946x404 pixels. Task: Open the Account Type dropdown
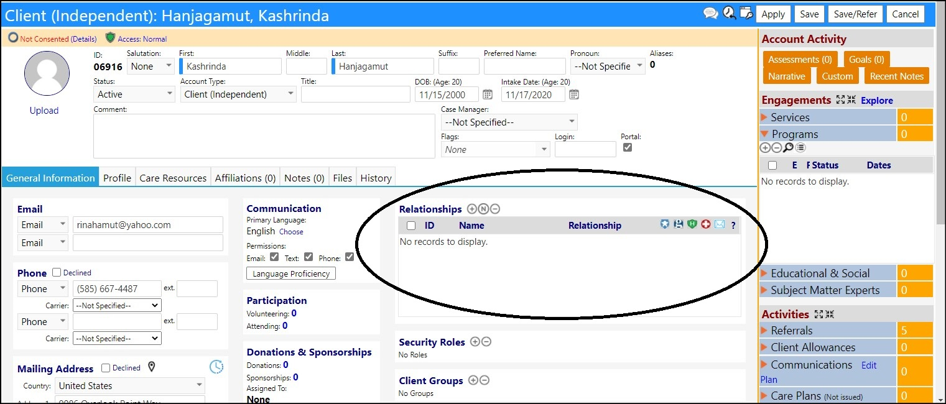coord(238,94)
